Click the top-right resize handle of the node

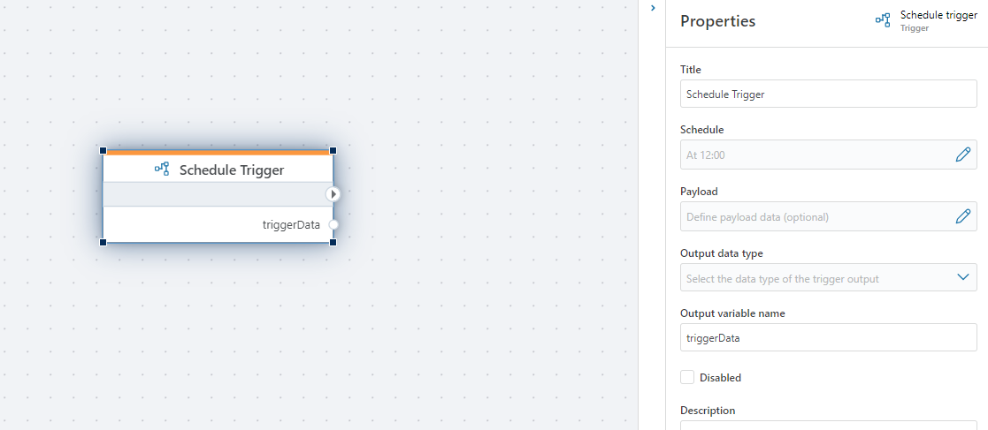coord(333,151)
